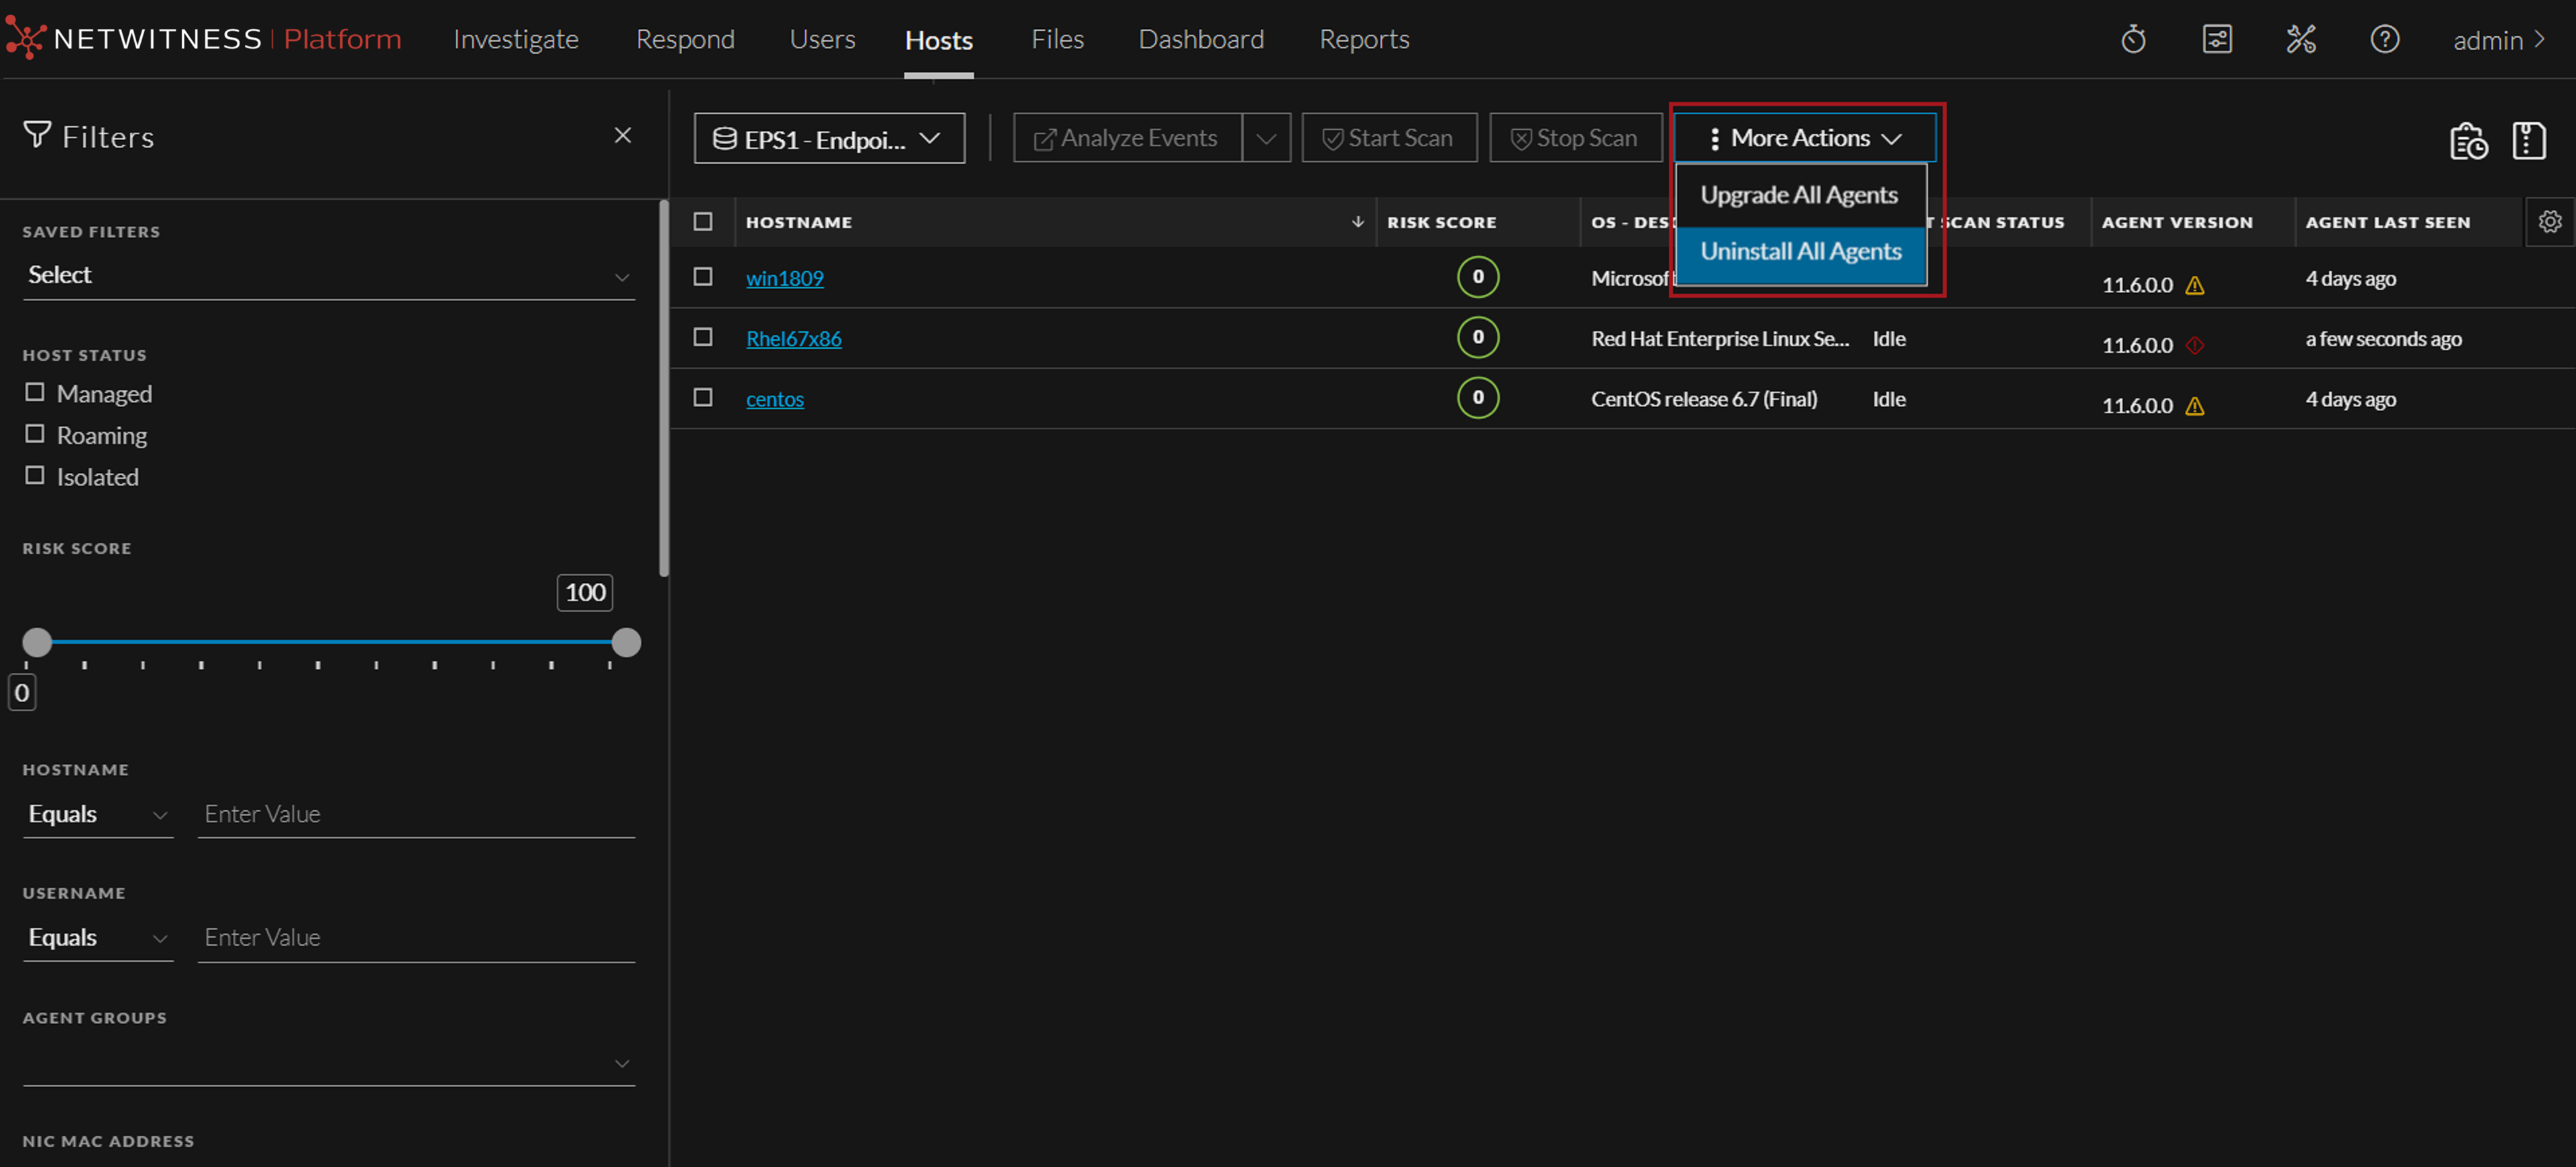Select the Rhel67x86 host row checkbox

[703, 337]
